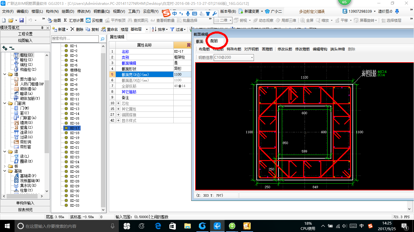This screenshot has width=414, height=232.
Task: Click 画箍筋 in section editor toolbar
Action: point(267,49)
